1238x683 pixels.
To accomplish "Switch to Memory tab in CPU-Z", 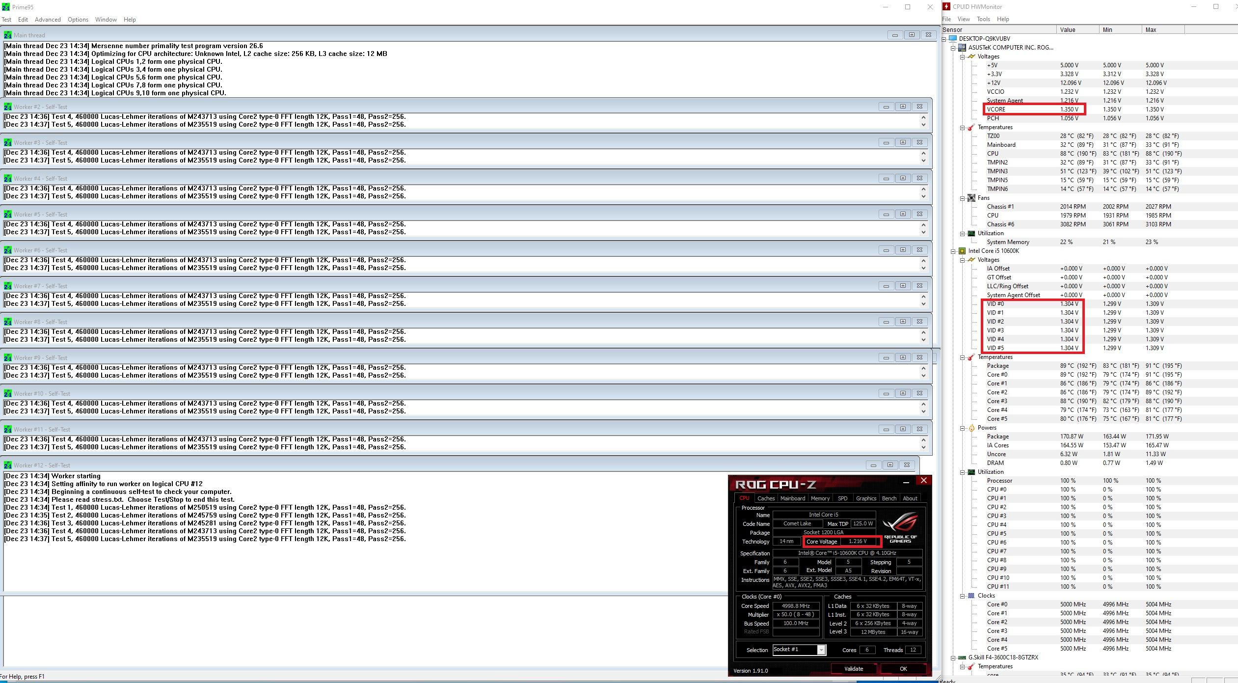I will click(x=820, y=498).
